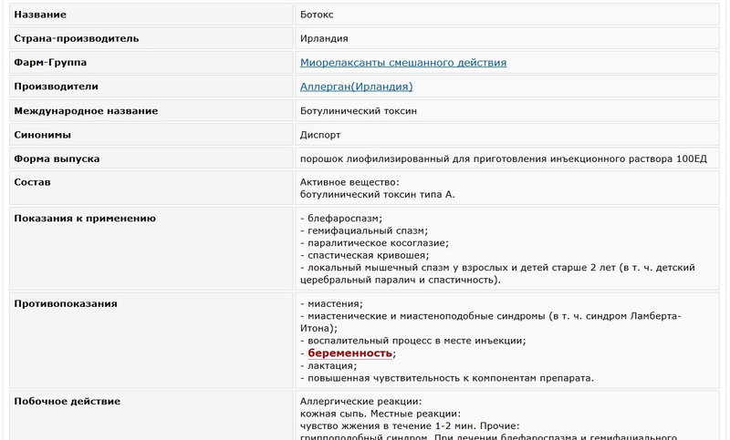Click the Ирландия country value
The height and width of the screenshot is (440, 730).
pos(324,38)
